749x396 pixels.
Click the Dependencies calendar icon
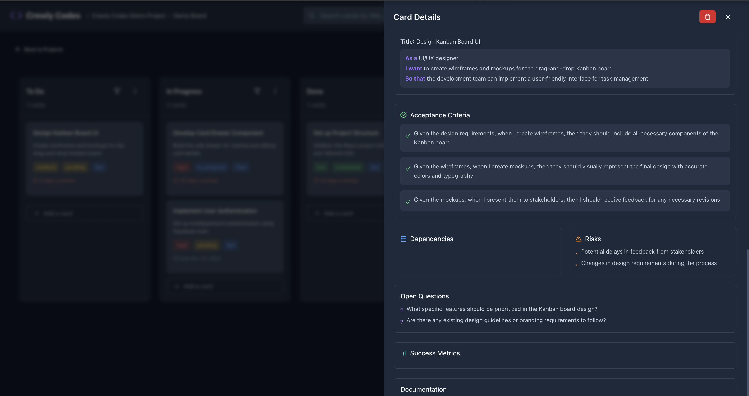403,239
